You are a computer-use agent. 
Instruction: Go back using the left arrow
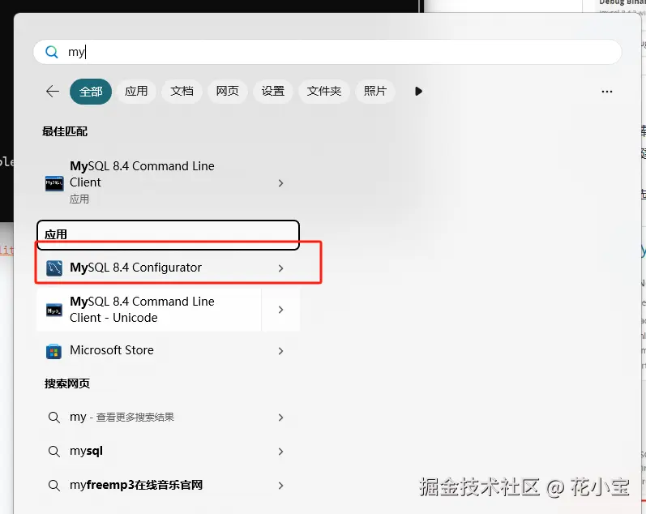[x=53, y=91]
